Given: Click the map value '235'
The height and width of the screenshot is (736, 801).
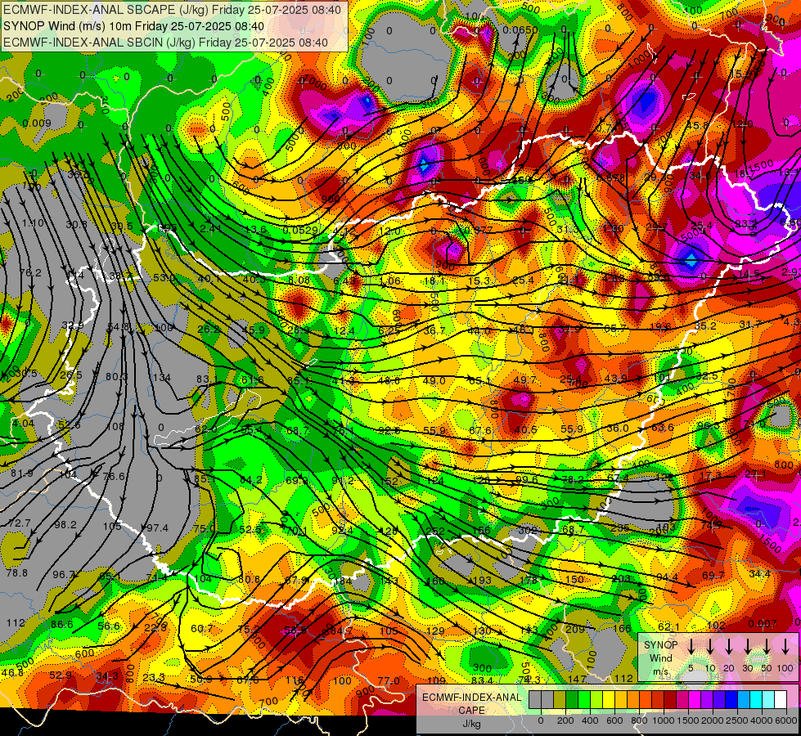Looking at the screenshot, I should (x=620, y=528).
